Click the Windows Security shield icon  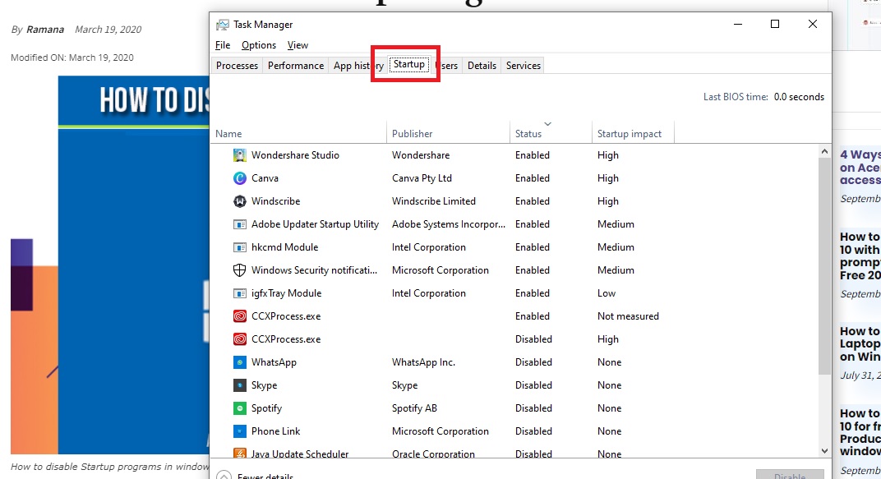click(x=239, y=270)
